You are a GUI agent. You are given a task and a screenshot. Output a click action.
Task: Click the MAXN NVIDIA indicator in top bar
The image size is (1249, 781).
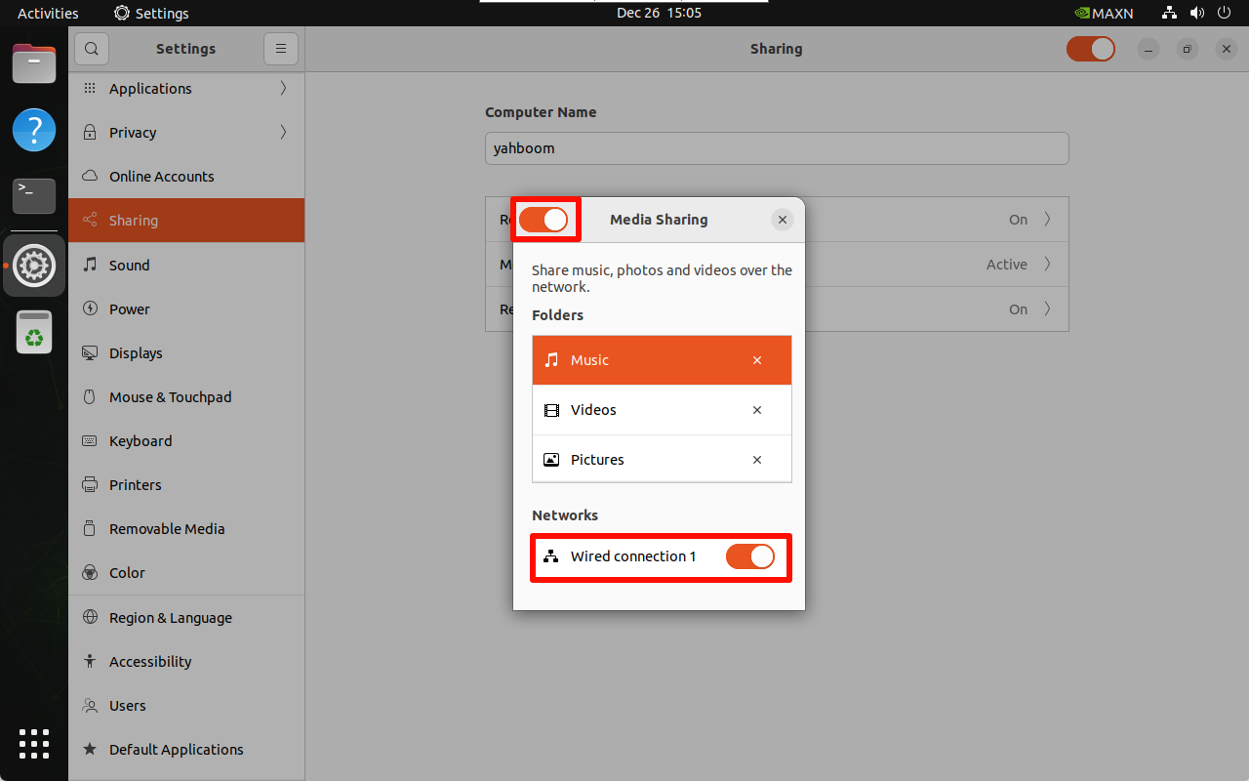tap(1104, 13)
